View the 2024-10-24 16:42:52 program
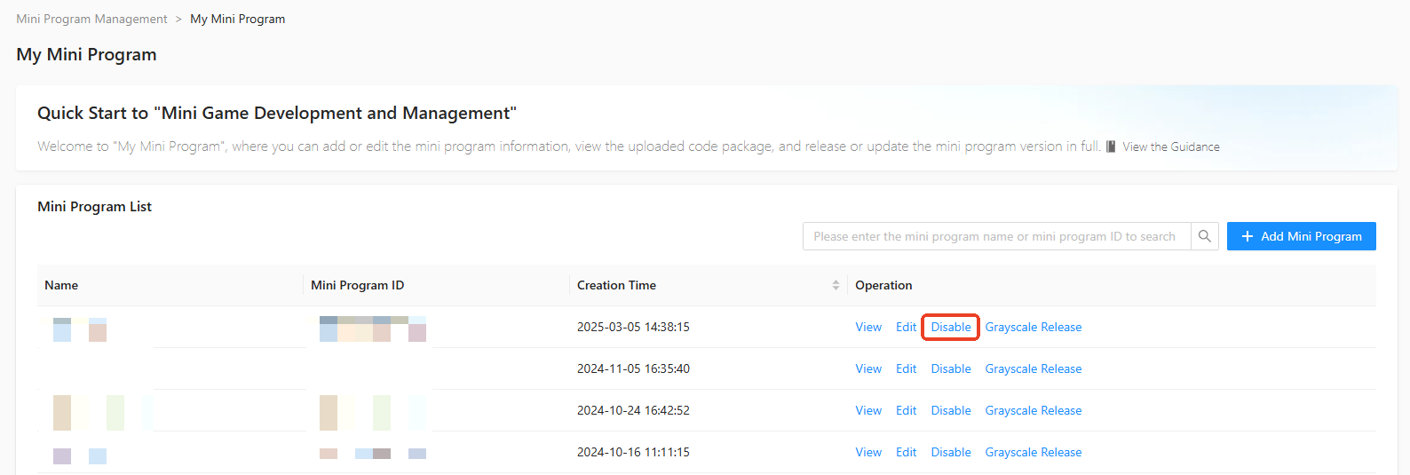The width and height of the screenshot is (1410, 475). pyautogui.click(x=868, y=410)
